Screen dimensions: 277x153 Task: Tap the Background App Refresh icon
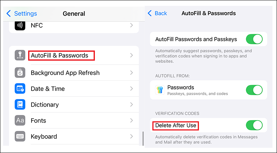(x=20, y=73)
